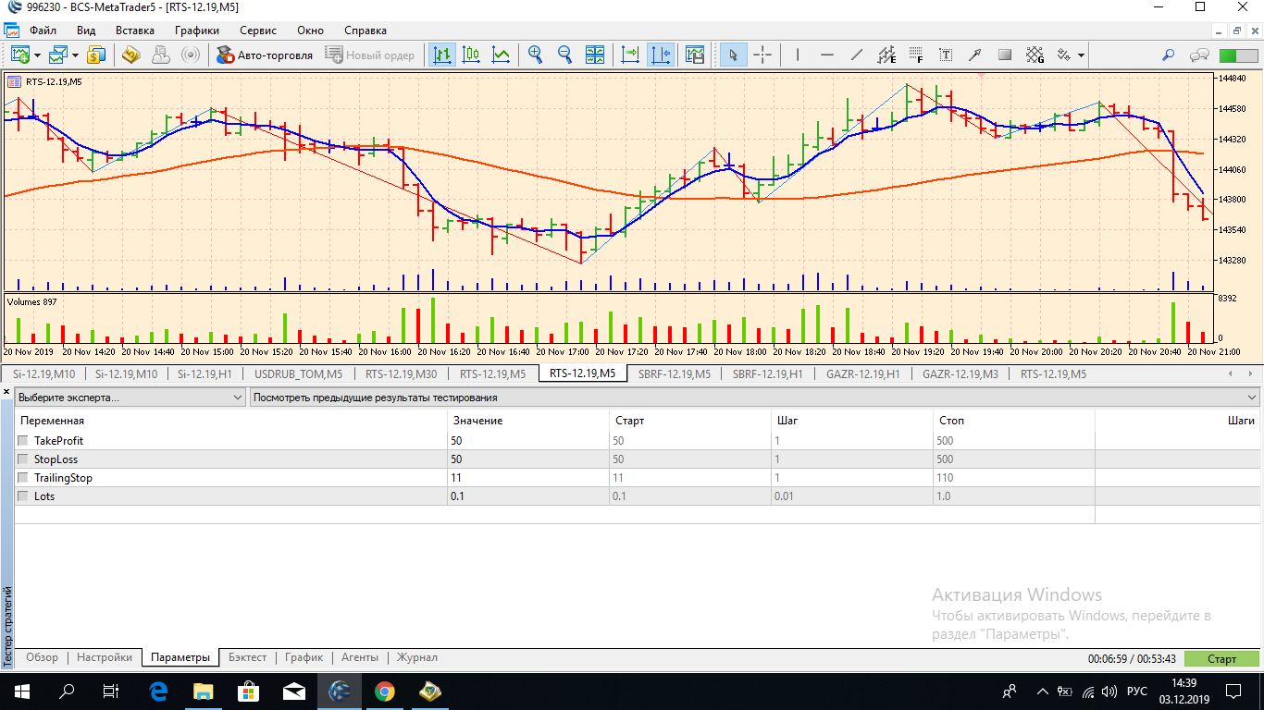Viewport: 1264px width, 710px height.
Task: Tile chart windows icon
Action: click(x=594, y=55)
